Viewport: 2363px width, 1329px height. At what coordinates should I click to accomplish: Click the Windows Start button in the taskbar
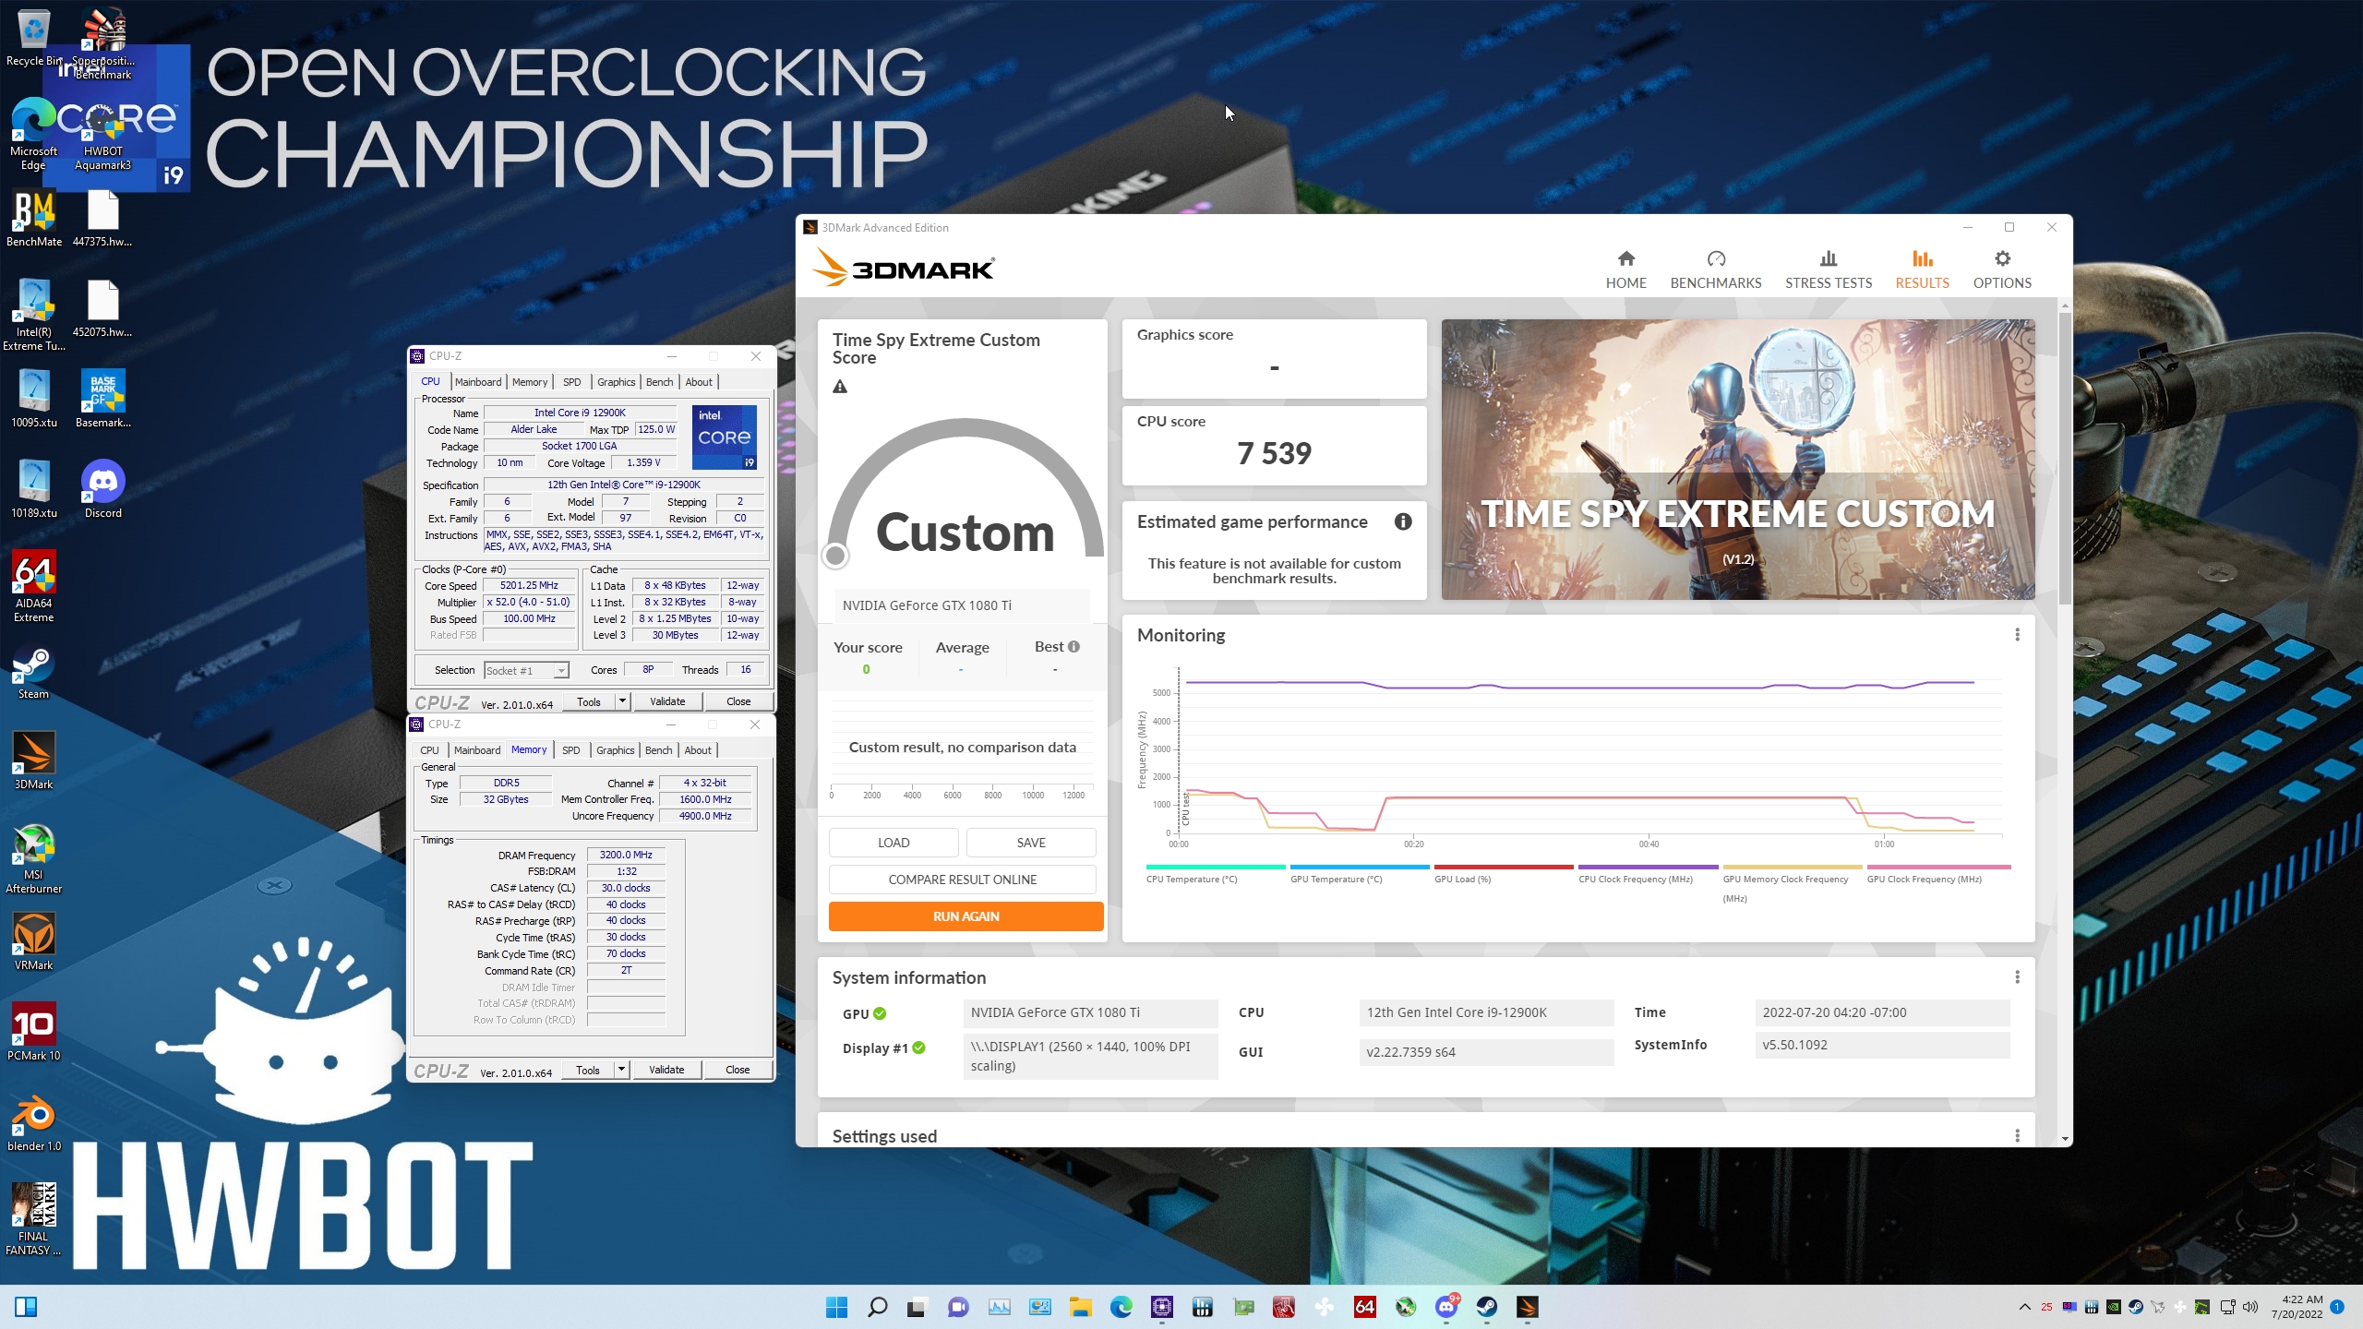pyautogui.click(x=836, y=1307)
